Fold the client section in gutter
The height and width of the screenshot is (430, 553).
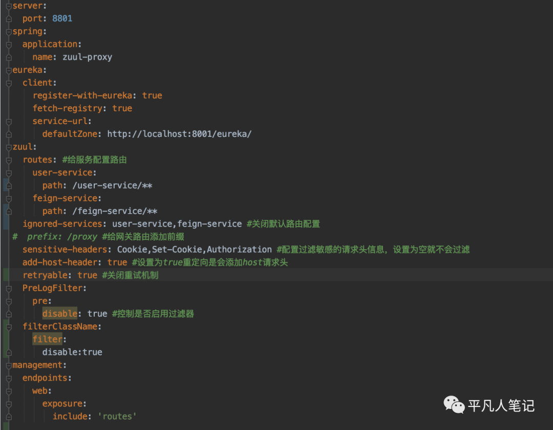(9, 83)
